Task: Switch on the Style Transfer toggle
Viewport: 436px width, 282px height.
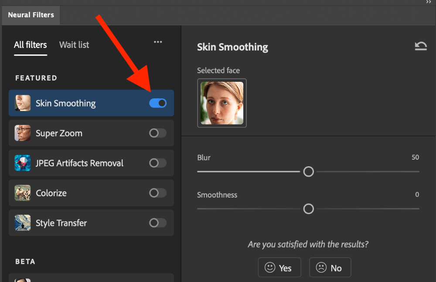Action: click(x=158, y=223)
